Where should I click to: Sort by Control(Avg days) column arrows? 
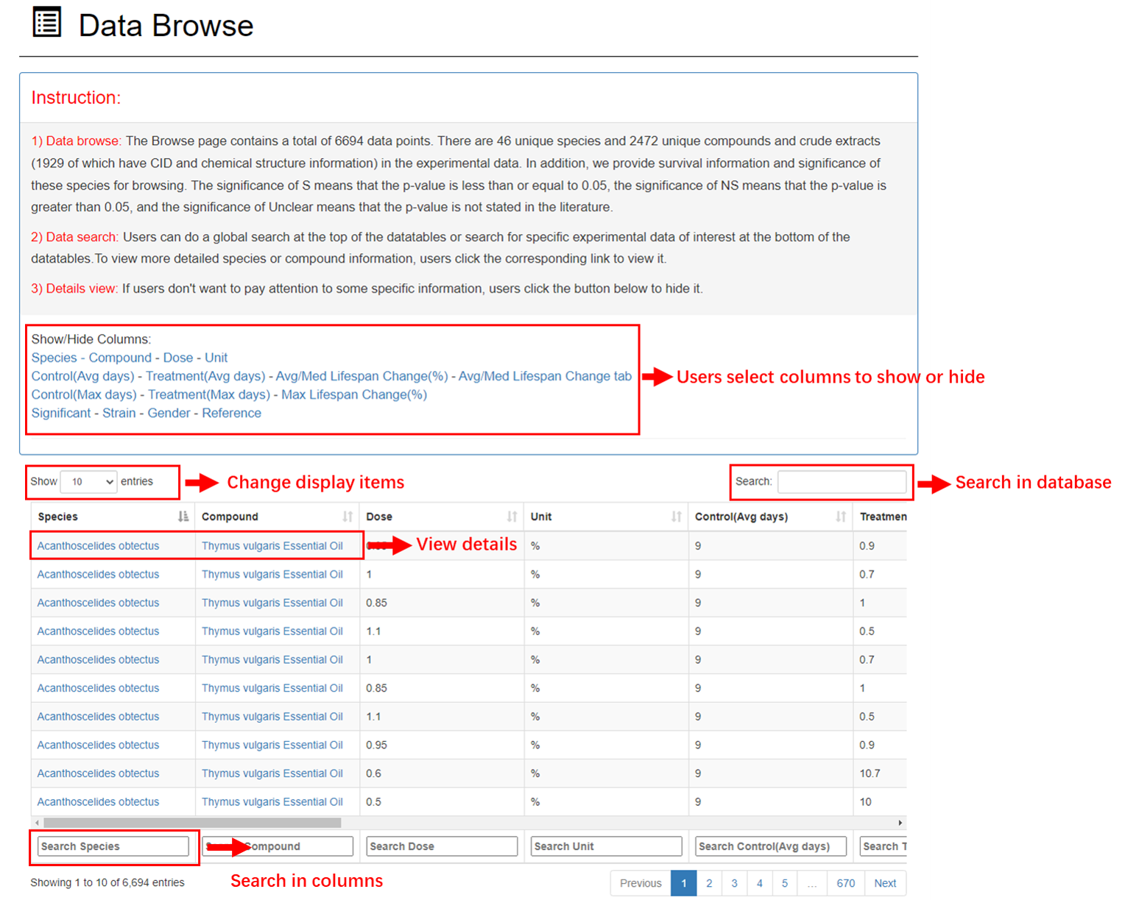pos(840,517)
